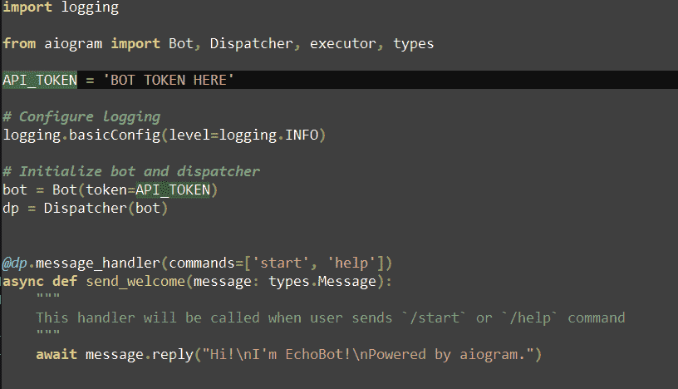Click the aiogram module name
The height and width of the screenshot is (389, 678).
[x=73, y=44]
